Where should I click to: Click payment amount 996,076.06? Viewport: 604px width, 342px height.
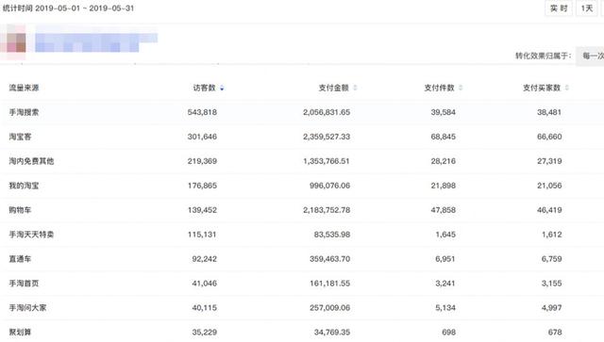330,186
